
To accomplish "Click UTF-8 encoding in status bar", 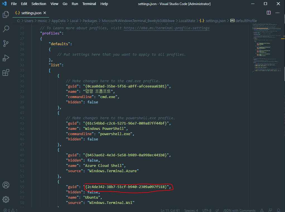I will coord(207,210).
